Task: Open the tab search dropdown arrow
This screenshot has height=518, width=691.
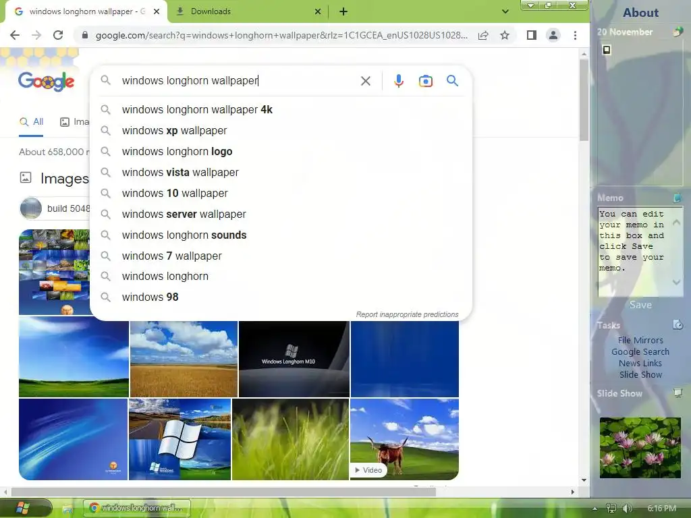Action: pos(505,11)
